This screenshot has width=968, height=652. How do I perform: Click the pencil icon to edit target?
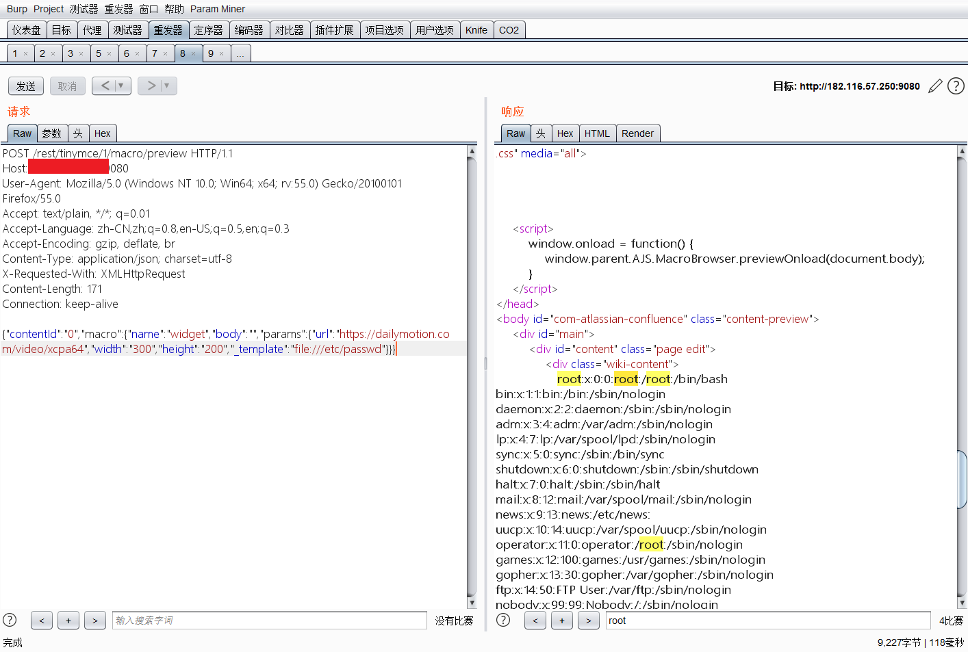pyautogui.click(x=935, y=86)
